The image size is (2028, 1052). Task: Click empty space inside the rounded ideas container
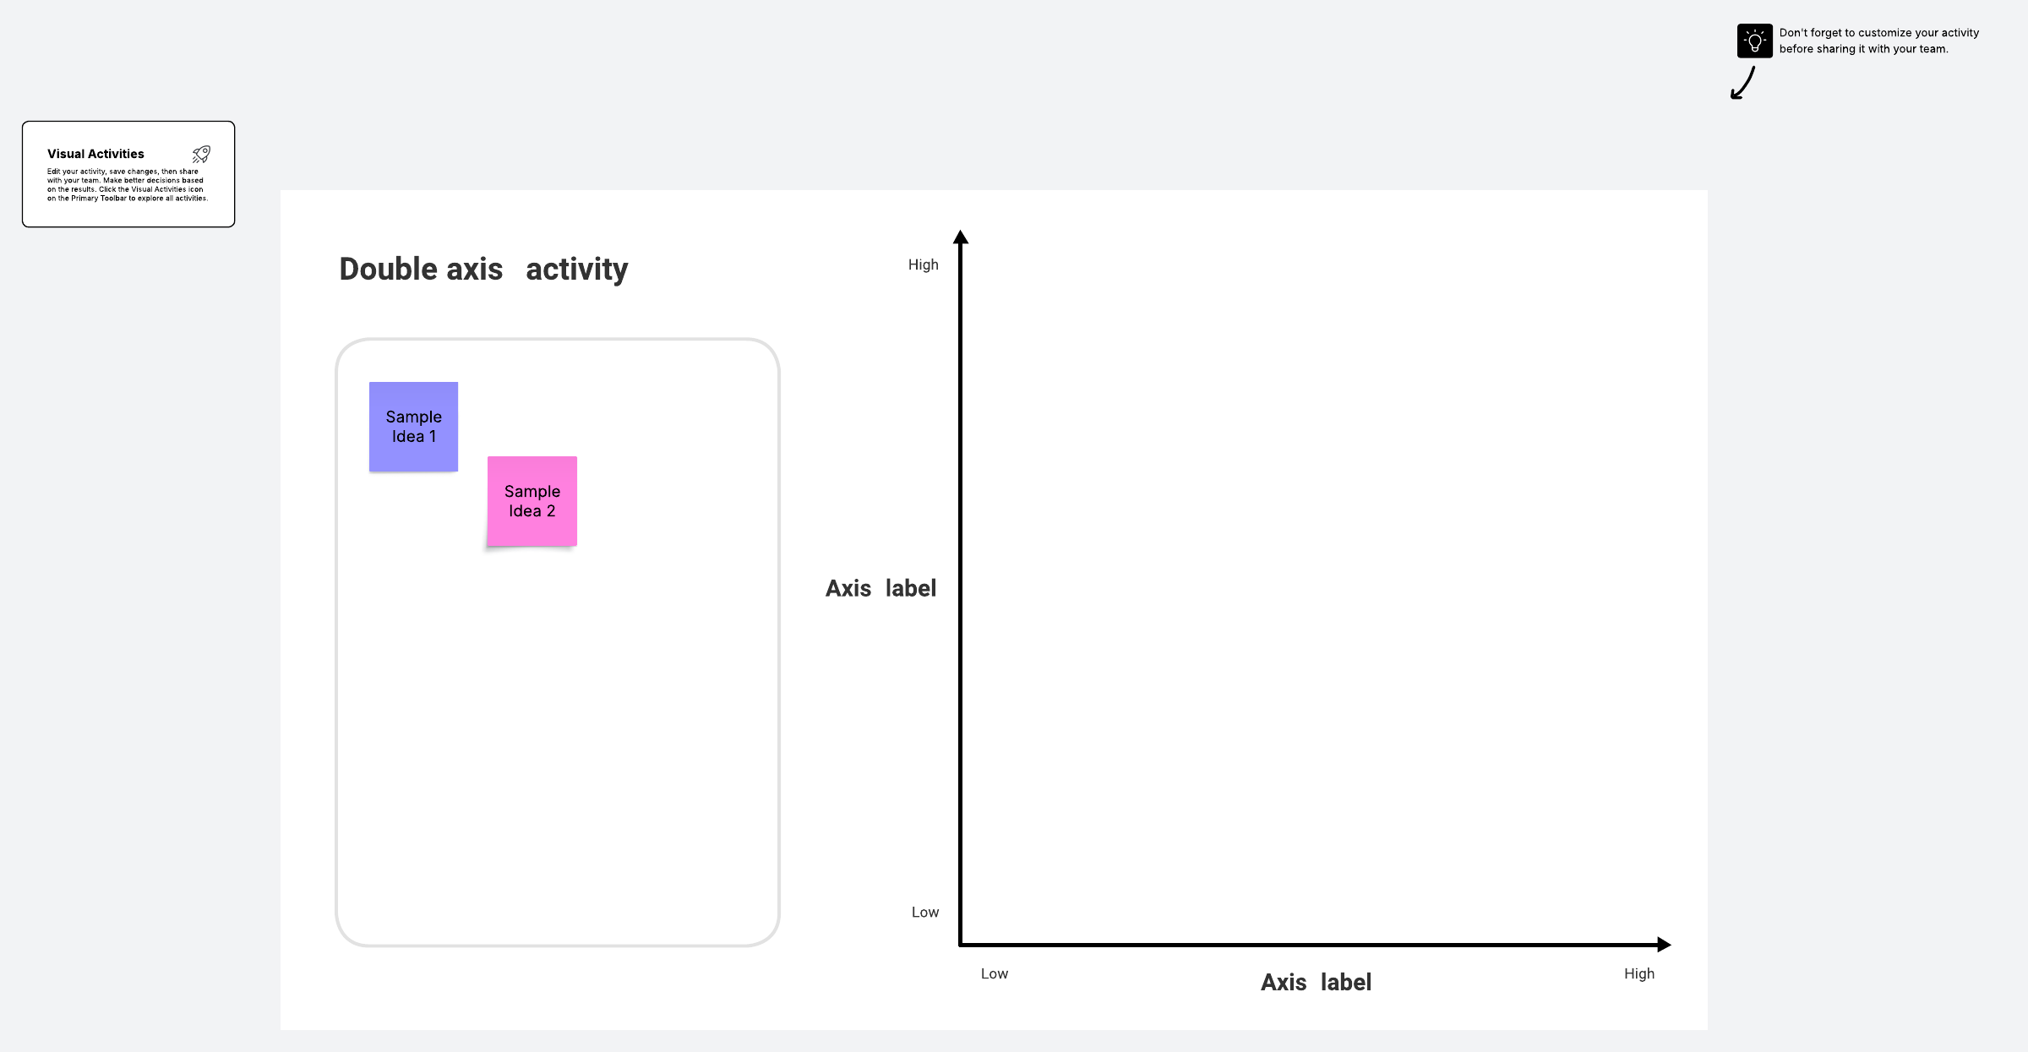tap(558, 744)
